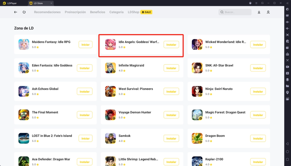Screen dimensions: 291x166
Task: Open the Recomendaciones section
Action: coord(47,12)
